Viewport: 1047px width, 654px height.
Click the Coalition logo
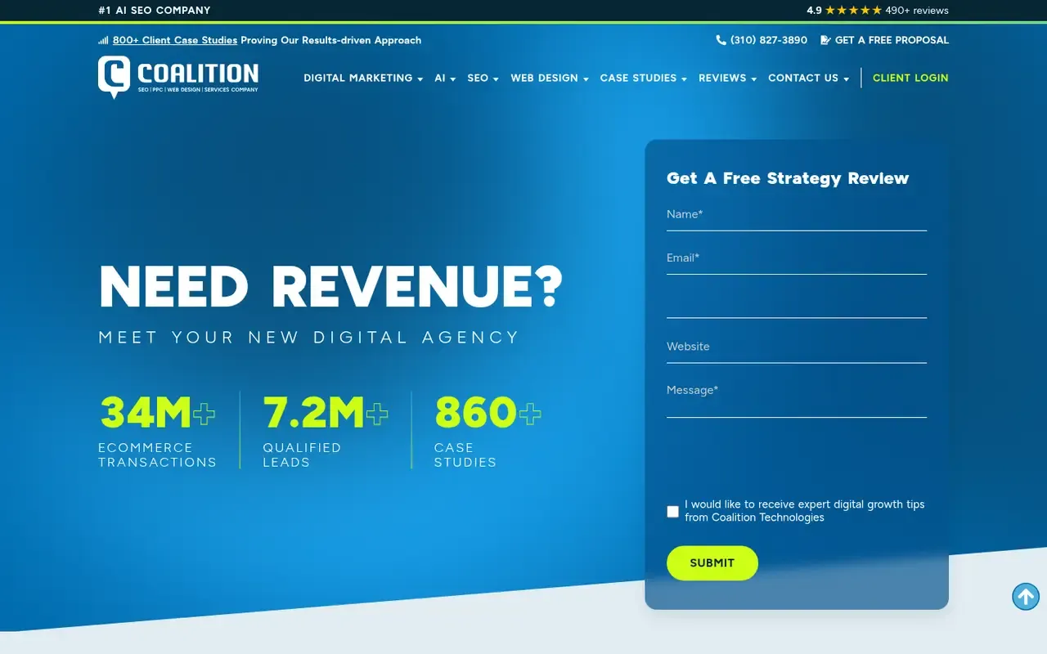pos(178,77)
